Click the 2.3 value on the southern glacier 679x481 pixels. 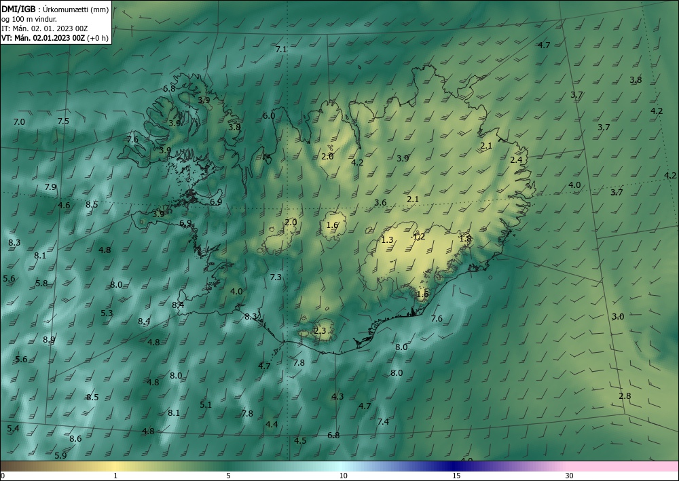click(320, 331)
